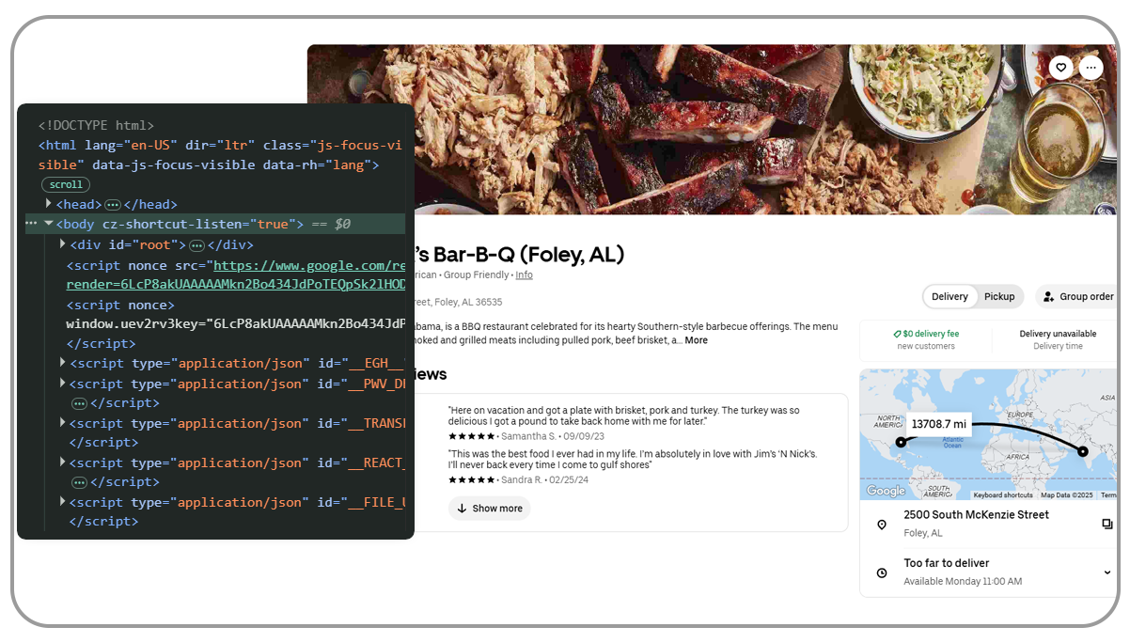1130x643 pixels.
Task: Click the location pin icon beside address
Action: 881,524
